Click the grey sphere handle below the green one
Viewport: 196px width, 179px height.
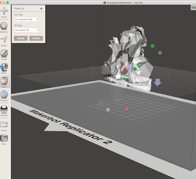point(160,53)
